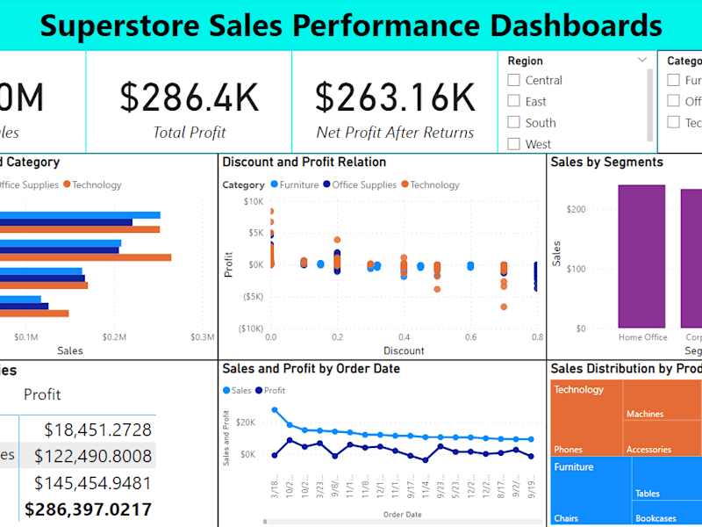Click the Sales legend marker in line chart
Viewport: 702px width, 527px height.
(x=226, y=390)
